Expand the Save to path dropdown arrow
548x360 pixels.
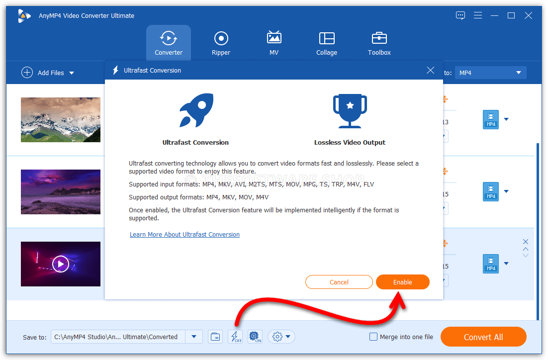(194, 337)
